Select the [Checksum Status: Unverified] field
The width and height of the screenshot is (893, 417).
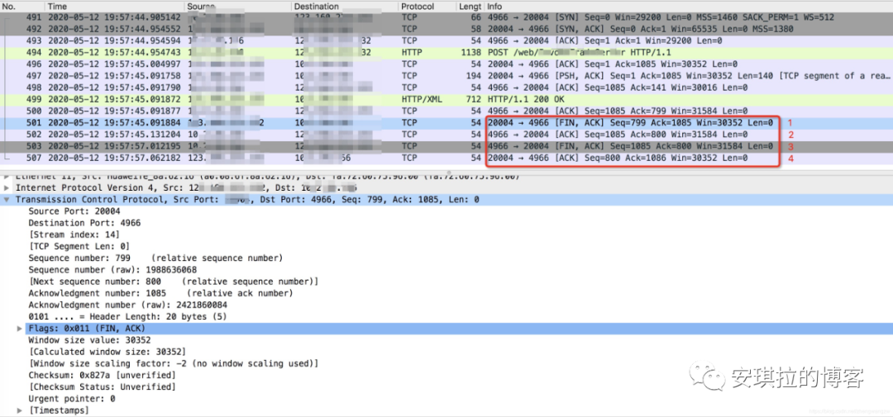102,386
